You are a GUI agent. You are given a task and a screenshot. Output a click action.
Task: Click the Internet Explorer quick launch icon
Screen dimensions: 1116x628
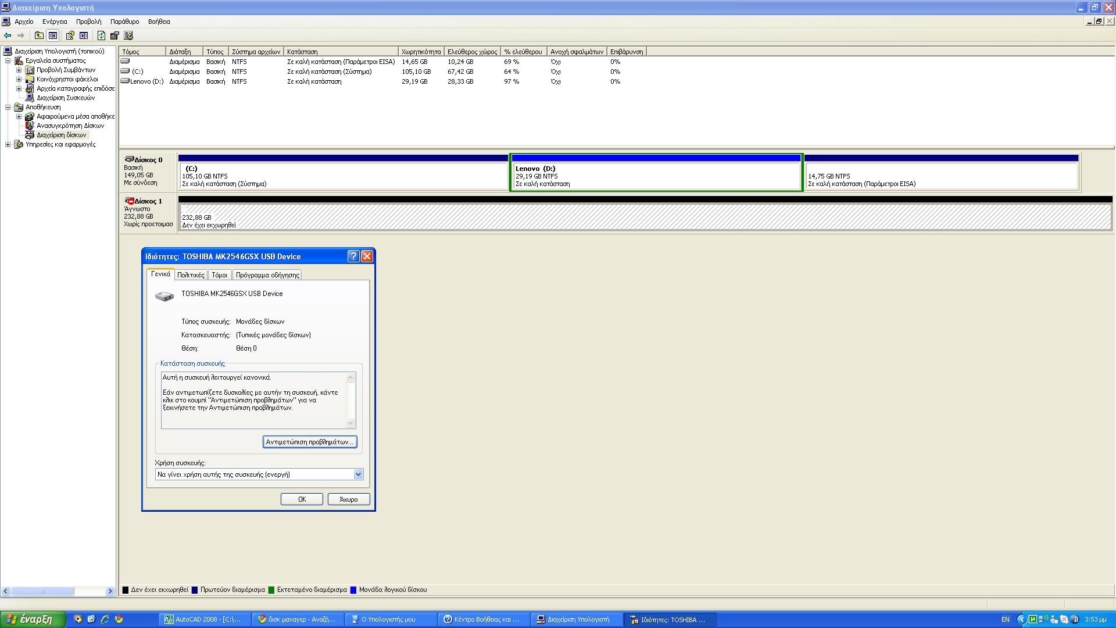click(105, 619)
